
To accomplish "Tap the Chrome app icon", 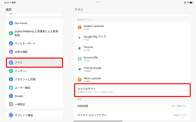I will point(80,48).
